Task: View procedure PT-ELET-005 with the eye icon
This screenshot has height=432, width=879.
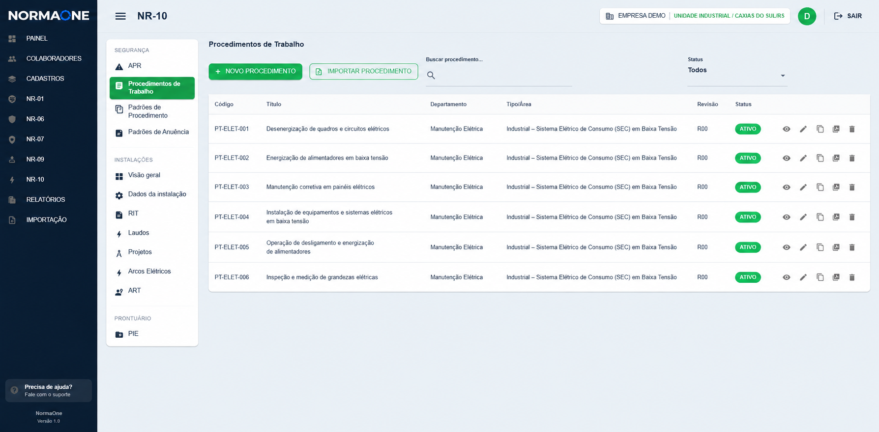Action: click(x=787, y=247)
